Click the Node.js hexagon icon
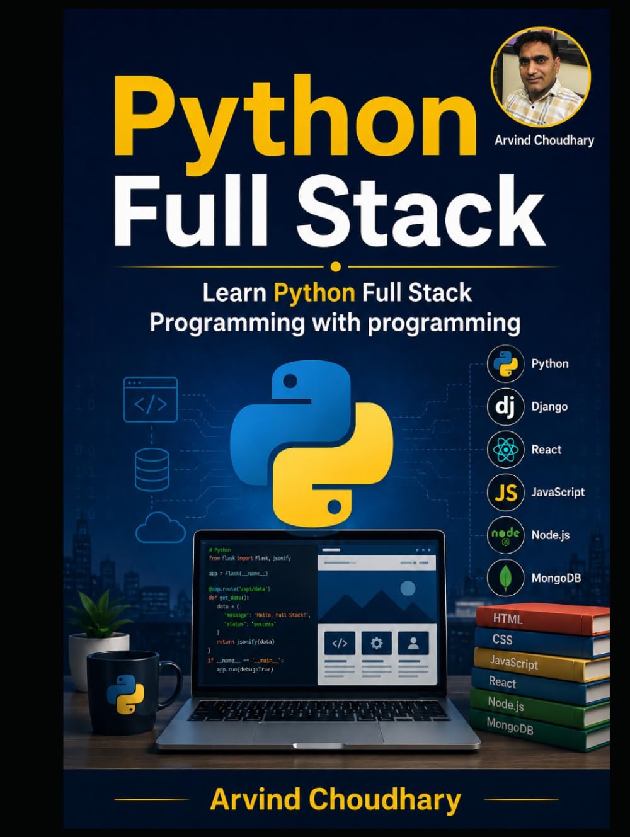630x837 pixels. coord(506,535)
